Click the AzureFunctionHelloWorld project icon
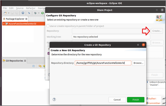Screen dimensions: 166x106 tap(7, 24)
